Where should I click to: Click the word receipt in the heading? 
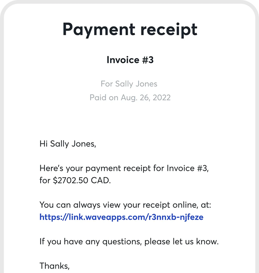pos(169,30)
